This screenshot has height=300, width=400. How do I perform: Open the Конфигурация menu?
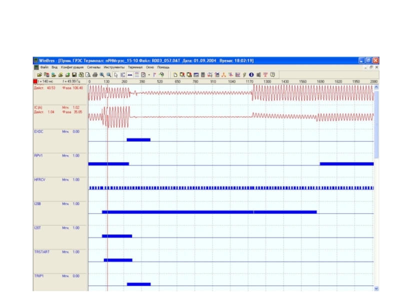coord(72,67)
